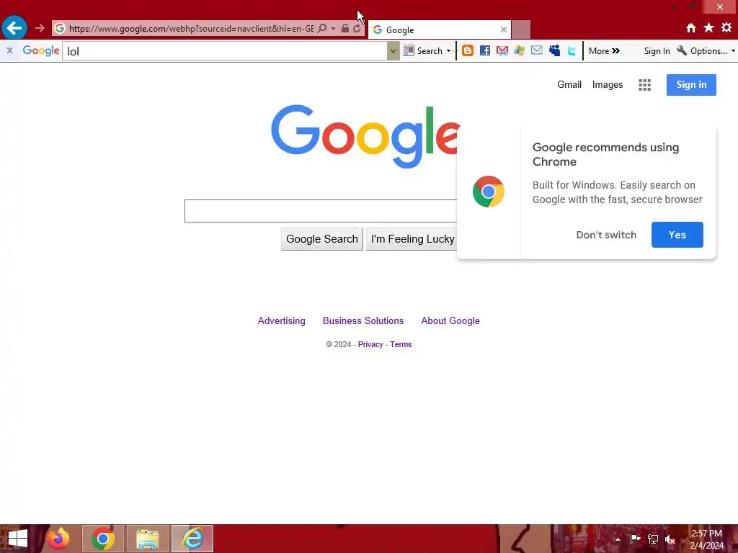The height and width of the screenshot is (553, 738).
Task: Open the Gmail toolbar icon
Action: (502, 51)
